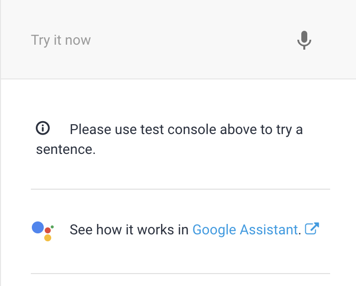This screenshot has height=286, width=356.
Task: Click the "See how it works in" text
Action: [x=129, y=230]
